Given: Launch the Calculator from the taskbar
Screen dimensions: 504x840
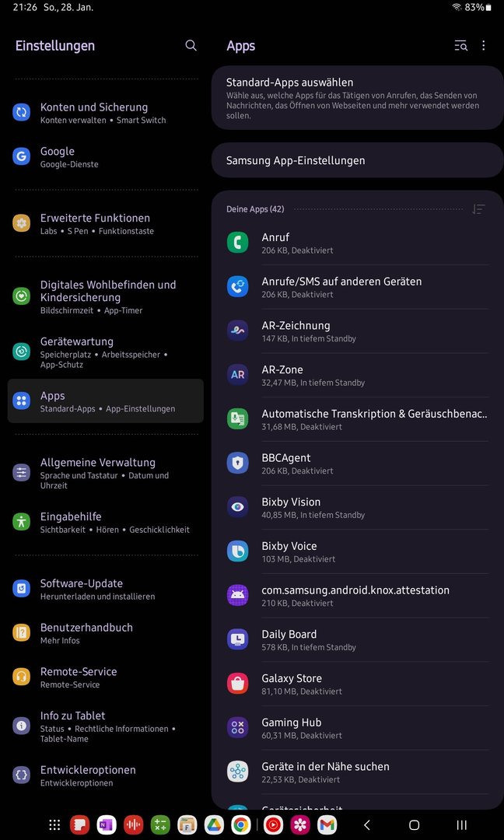Looking at the screenshot, I should point(160,824).
